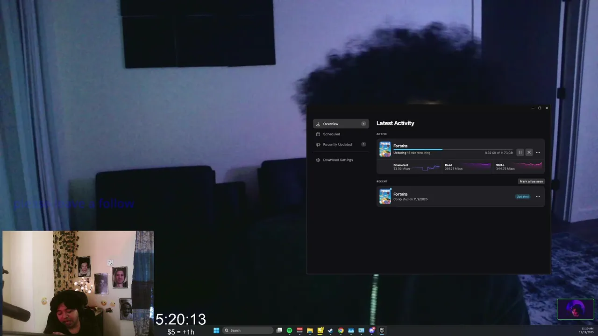The width and height of the screenshot is (598, 336).
Task: Mark all as seen
Action: (531, 182)
